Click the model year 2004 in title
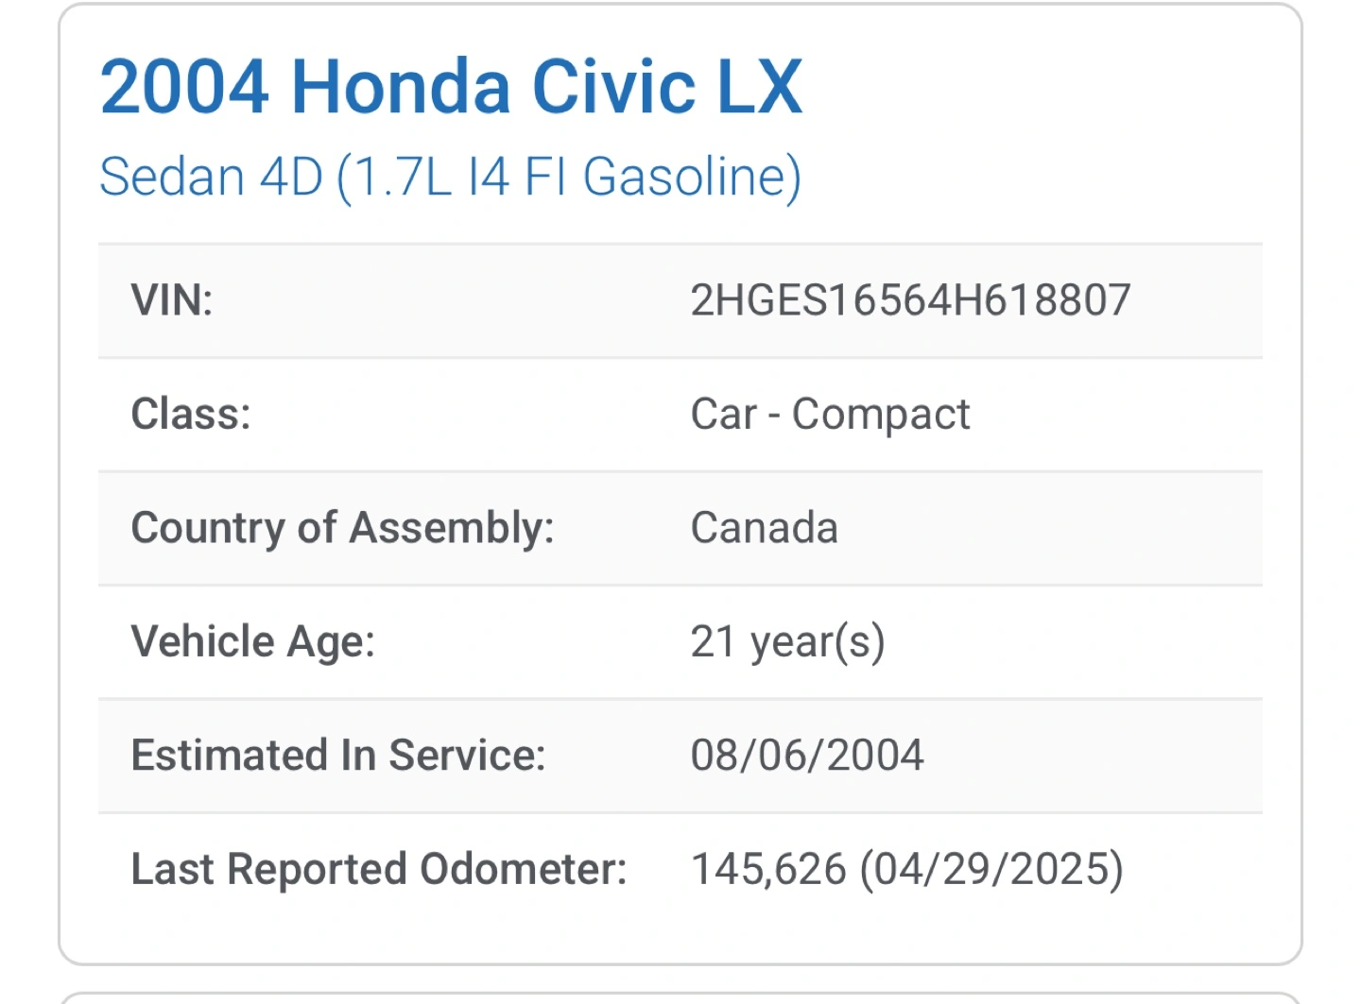Screen dimensions: 1361x1004 pos(184,87)
